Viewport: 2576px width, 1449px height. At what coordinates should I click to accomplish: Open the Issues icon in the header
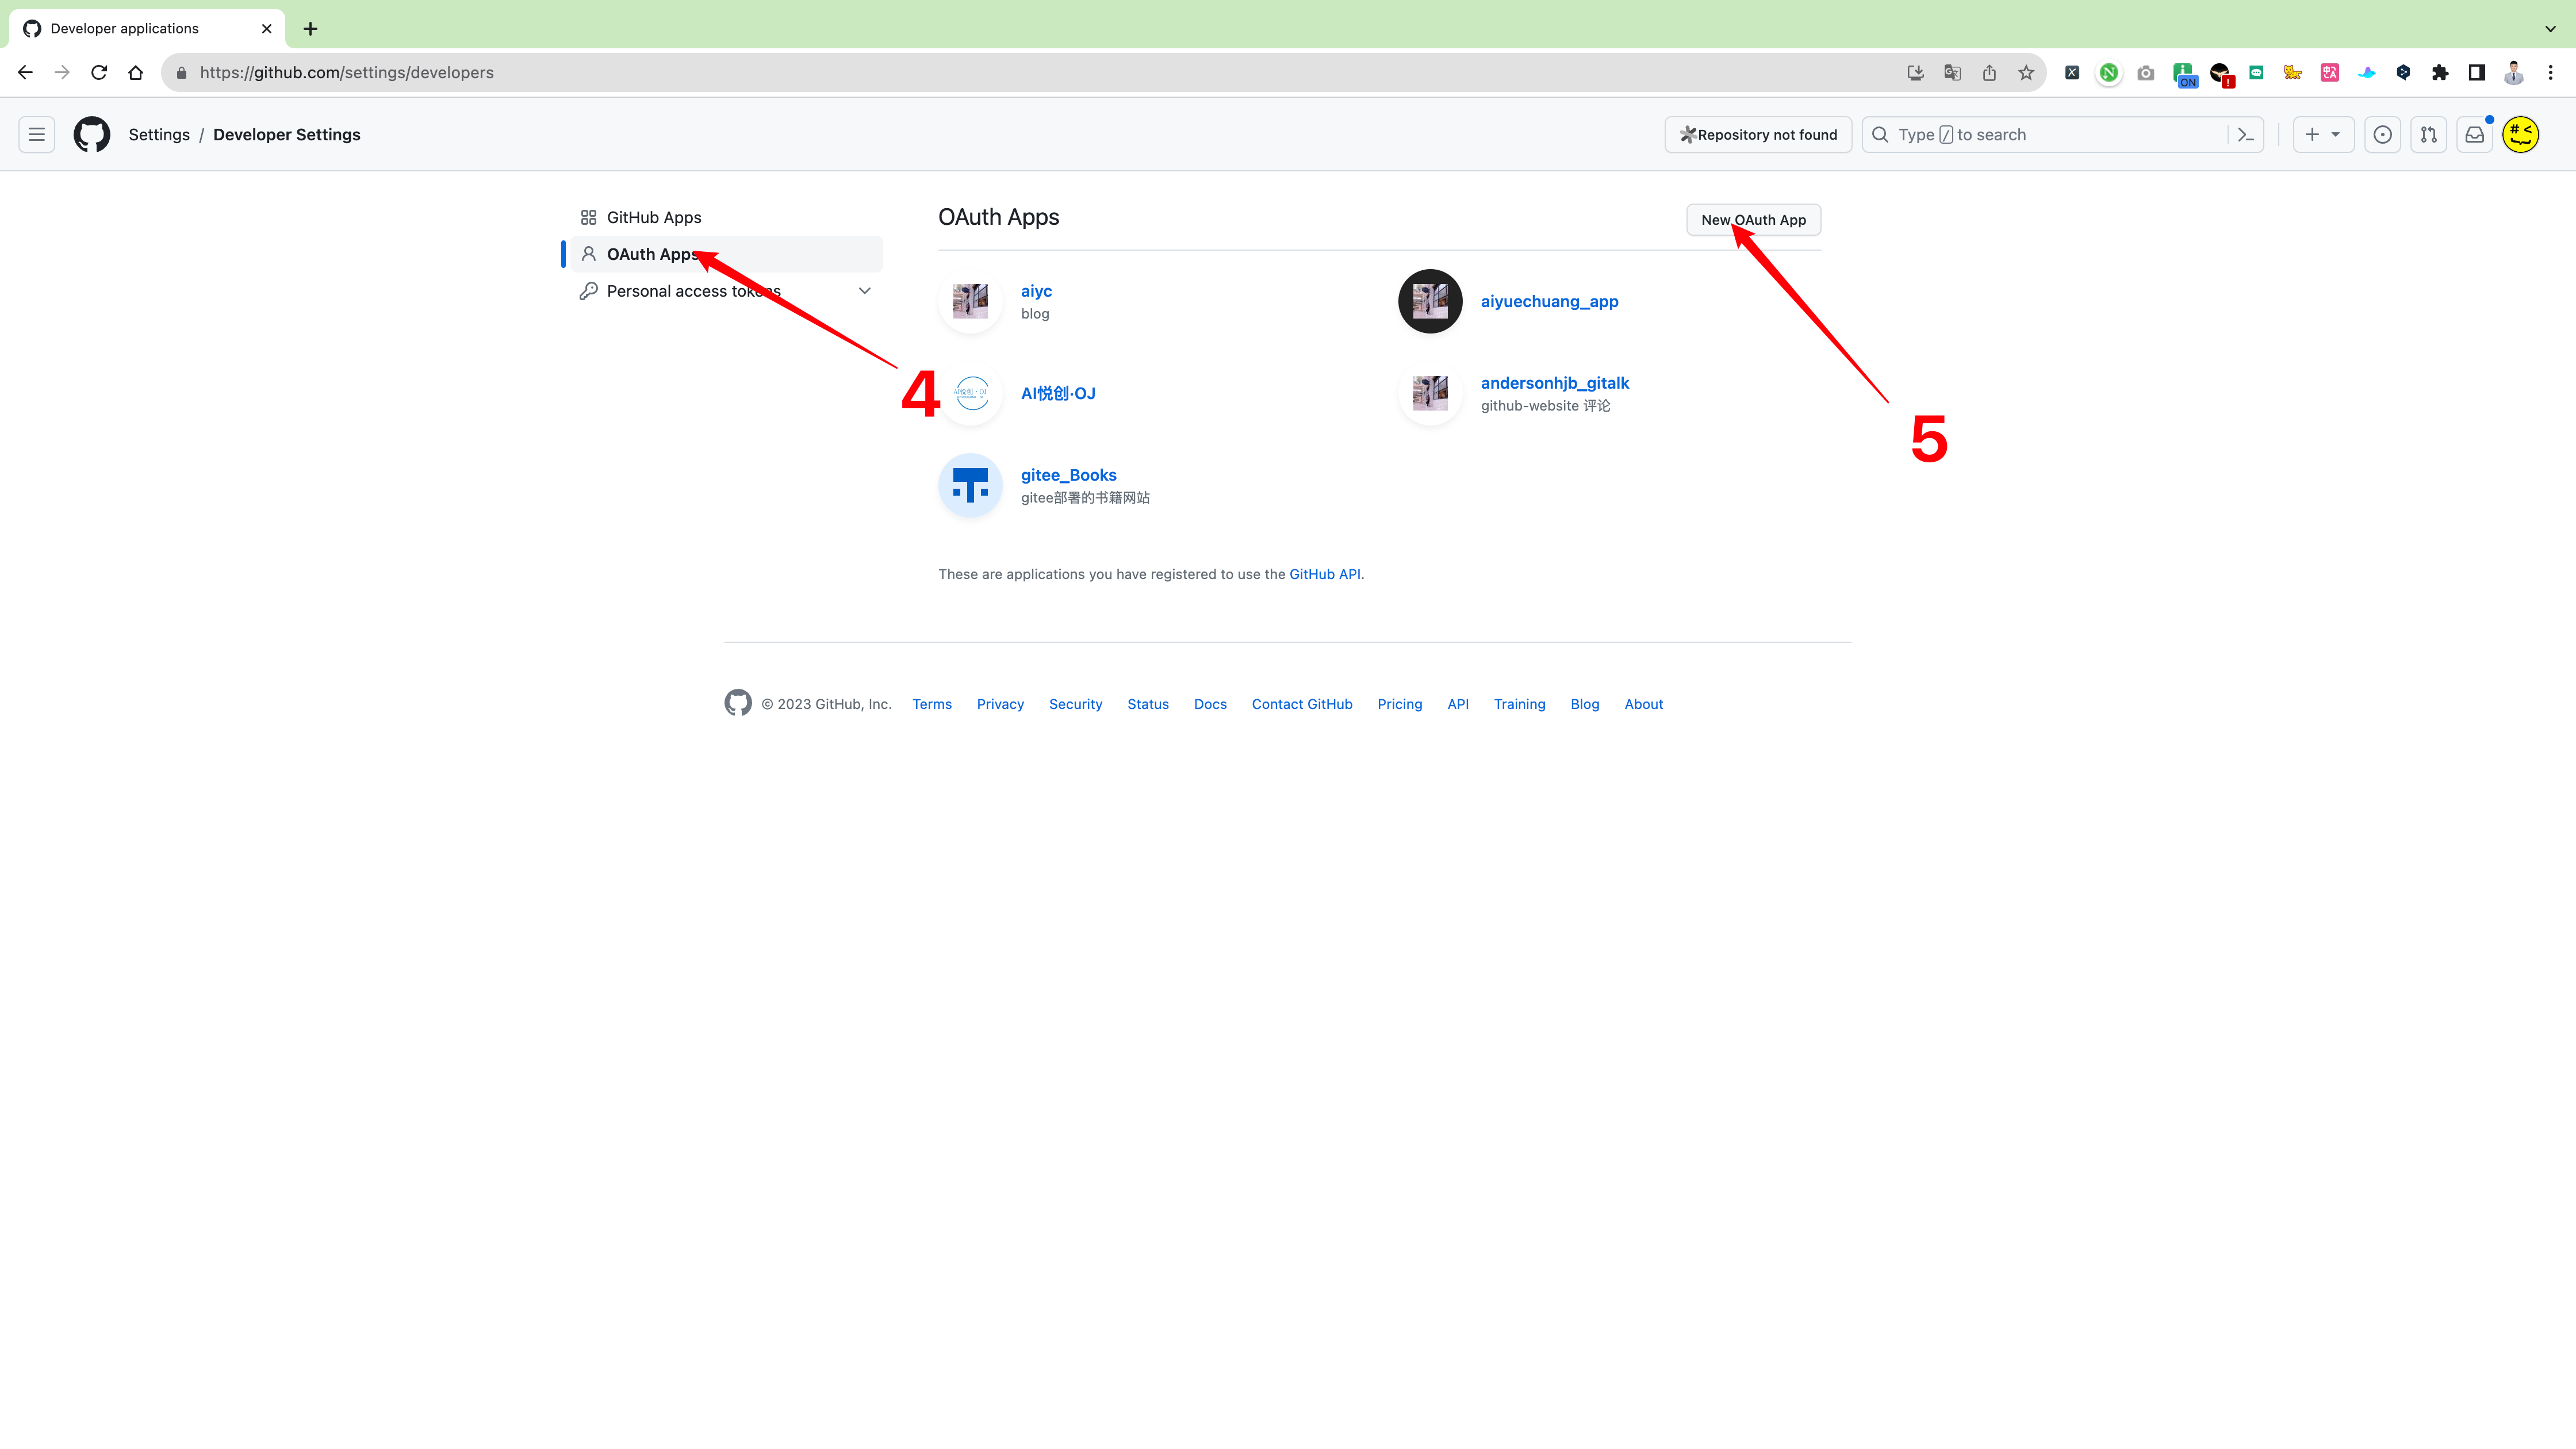click(x=2383, y=134)
